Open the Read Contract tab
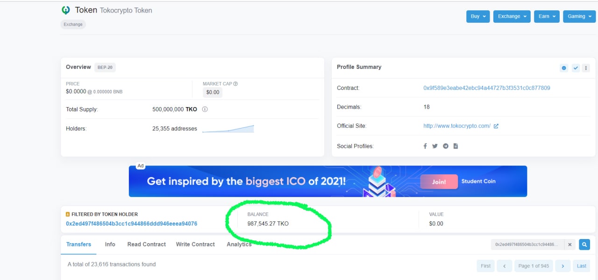 pos(147,244)
